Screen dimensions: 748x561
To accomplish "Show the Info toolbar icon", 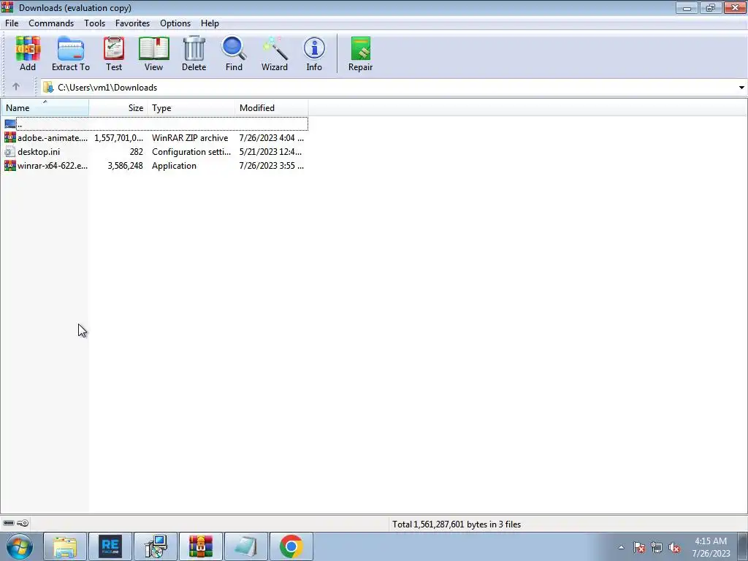I will coord(314,53).
